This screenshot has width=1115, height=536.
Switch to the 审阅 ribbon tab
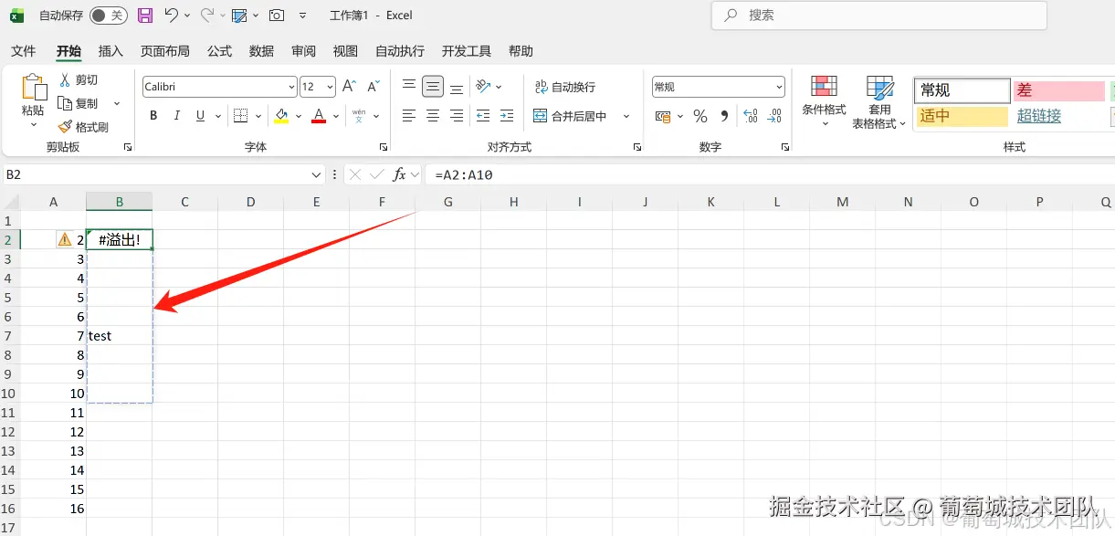tap(303, 51)
